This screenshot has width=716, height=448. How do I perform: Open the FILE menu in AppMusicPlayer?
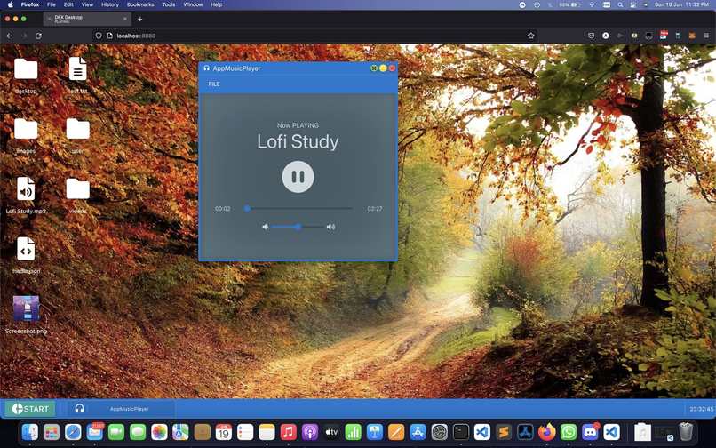click(214, 84)
